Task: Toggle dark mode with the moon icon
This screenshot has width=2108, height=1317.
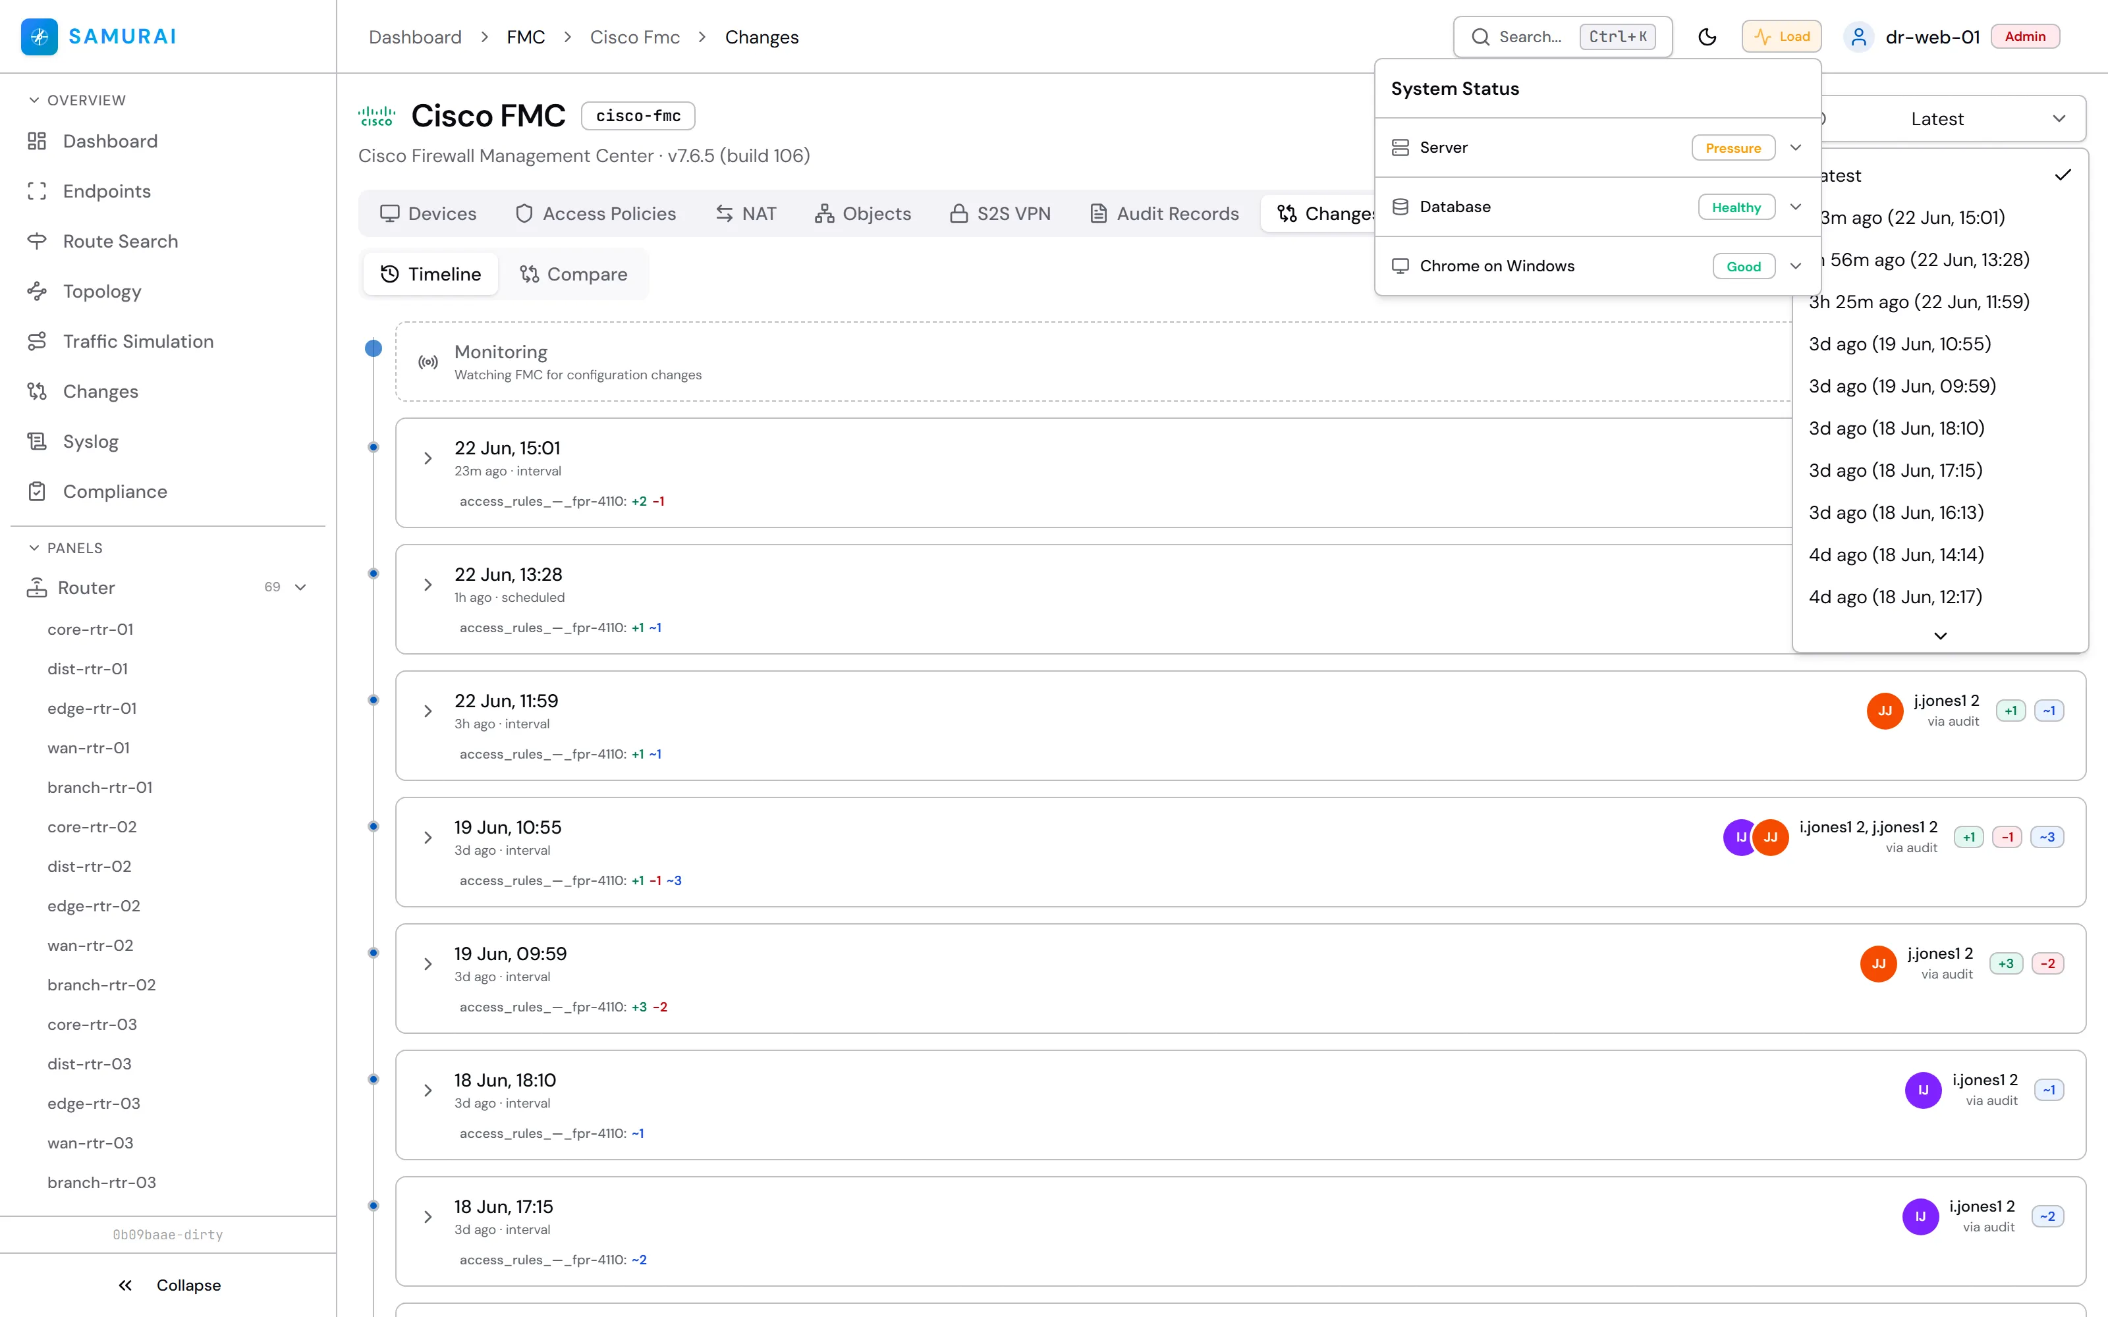Action: tap(1707, 37)
